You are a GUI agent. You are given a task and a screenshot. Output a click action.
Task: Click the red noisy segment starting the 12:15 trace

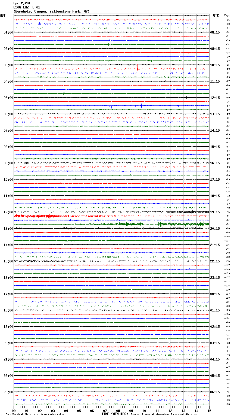[x=35, y=216]
